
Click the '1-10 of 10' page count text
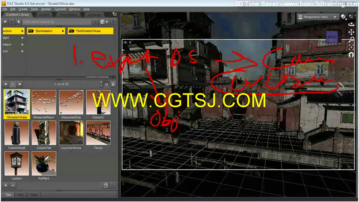click(61, 84)
